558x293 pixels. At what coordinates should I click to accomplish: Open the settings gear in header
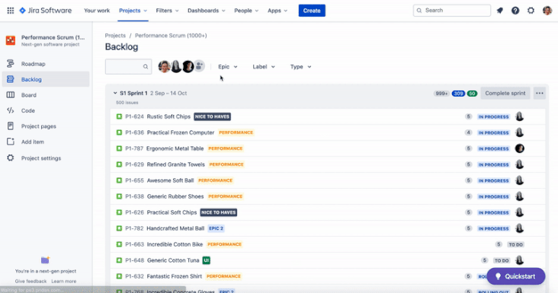point(531,11)
